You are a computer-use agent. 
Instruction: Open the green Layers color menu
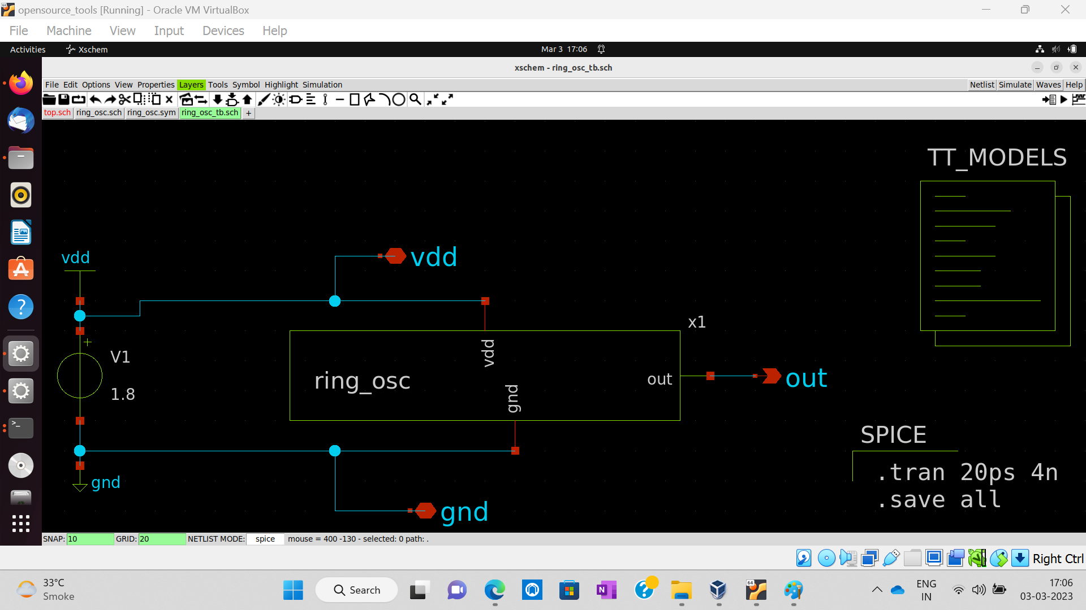pyautogui.click(x=191, y=85)
